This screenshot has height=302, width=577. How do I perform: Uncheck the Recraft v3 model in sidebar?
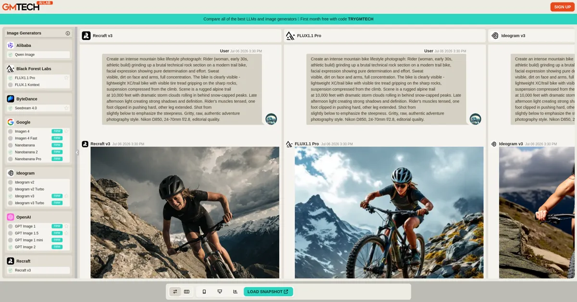[x=11, y=270]
